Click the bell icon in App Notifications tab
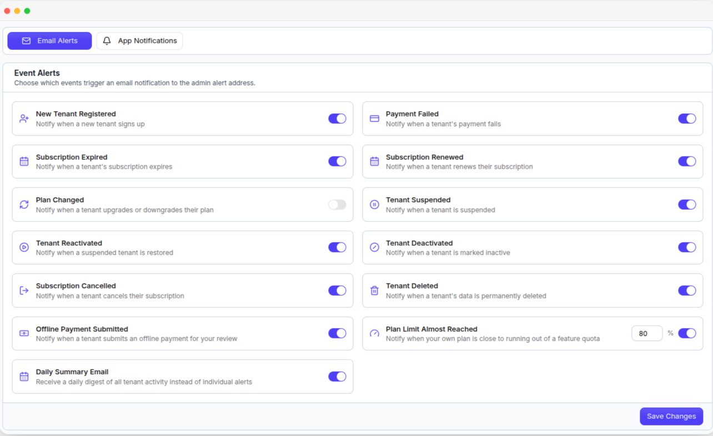Screen dimensions: 713x436 coord(107,41)
